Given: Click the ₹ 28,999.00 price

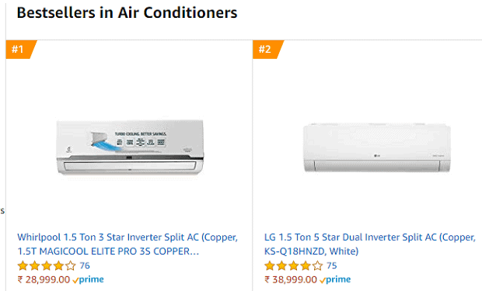Looking at the screenshot, I should click(x=44, y=279).
